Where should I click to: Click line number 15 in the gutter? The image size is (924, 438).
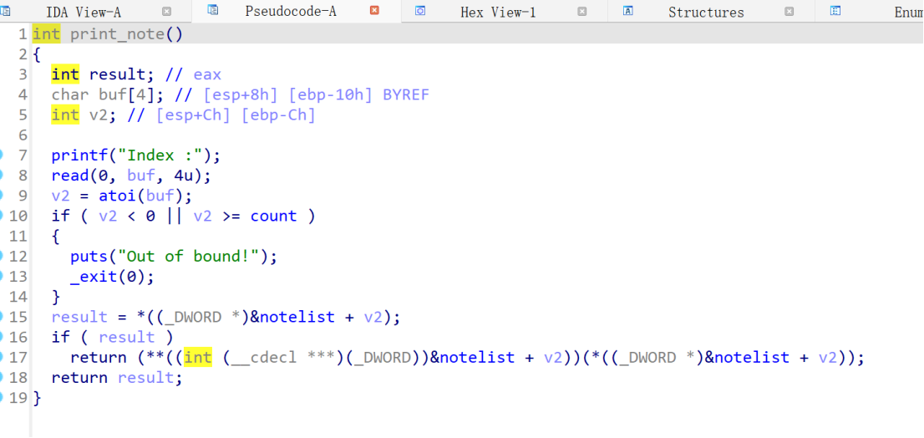[18, 317]
